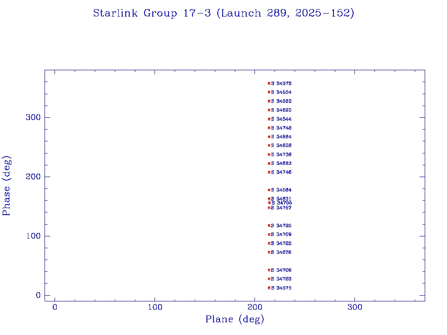This screenshot has width=447, height=335.
Task: Click the 200 tick label on the x-axis
Action: [x=255, y=308]
